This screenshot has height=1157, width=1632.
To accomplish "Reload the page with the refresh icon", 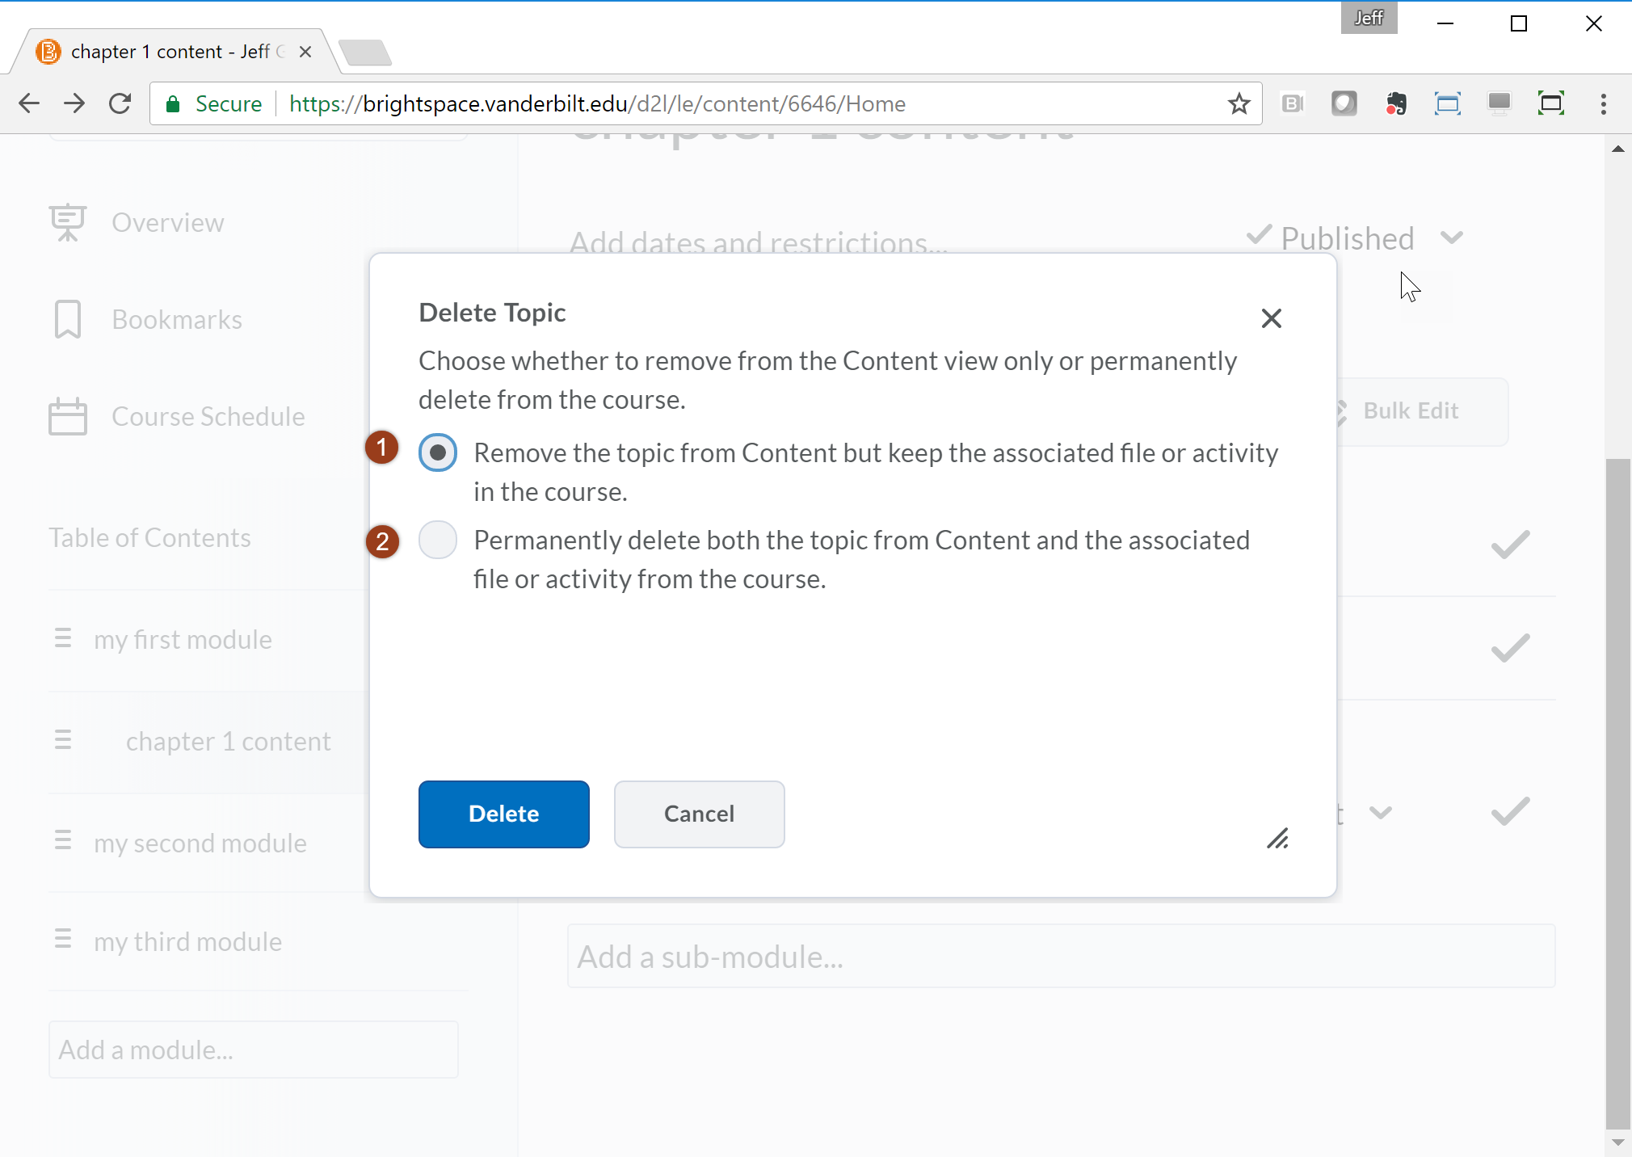I will 120,103.
